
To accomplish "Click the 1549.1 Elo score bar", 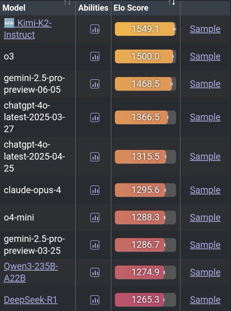I will pos(145,29).
